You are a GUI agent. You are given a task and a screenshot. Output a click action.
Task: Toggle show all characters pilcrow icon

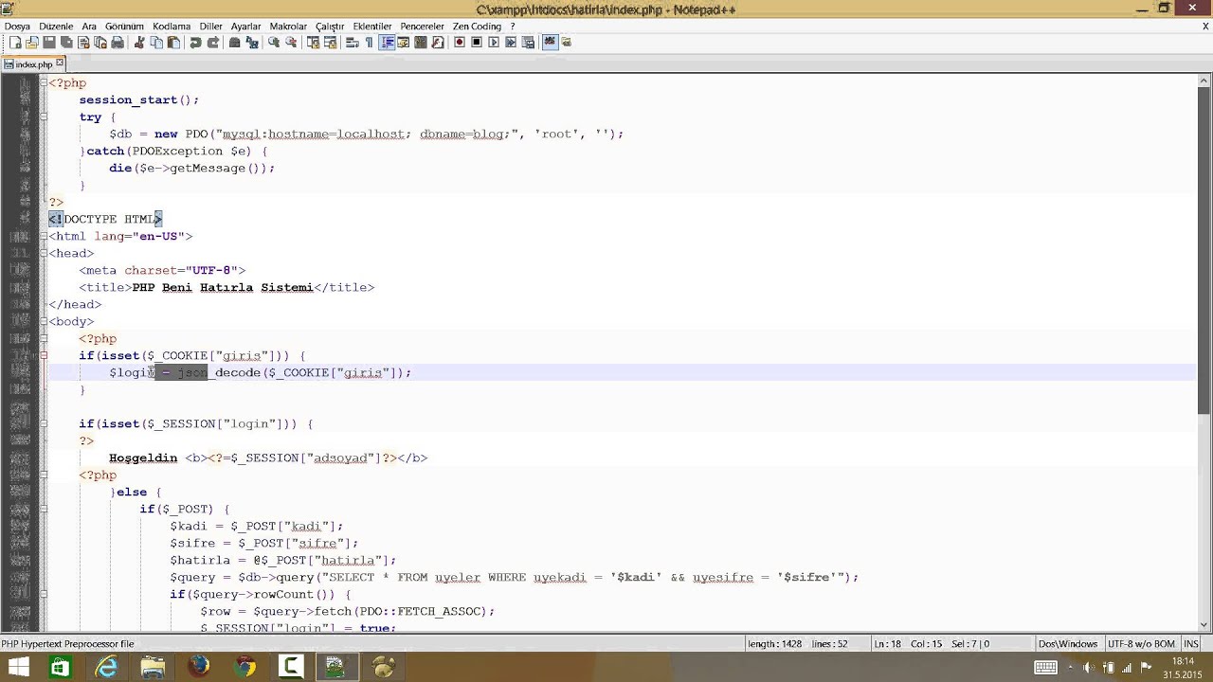[369, 42]
